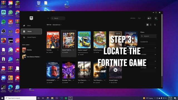Select Library in the Epic sidebar
Viewport: 178px width, 100px height.
[x=31, y=31]
